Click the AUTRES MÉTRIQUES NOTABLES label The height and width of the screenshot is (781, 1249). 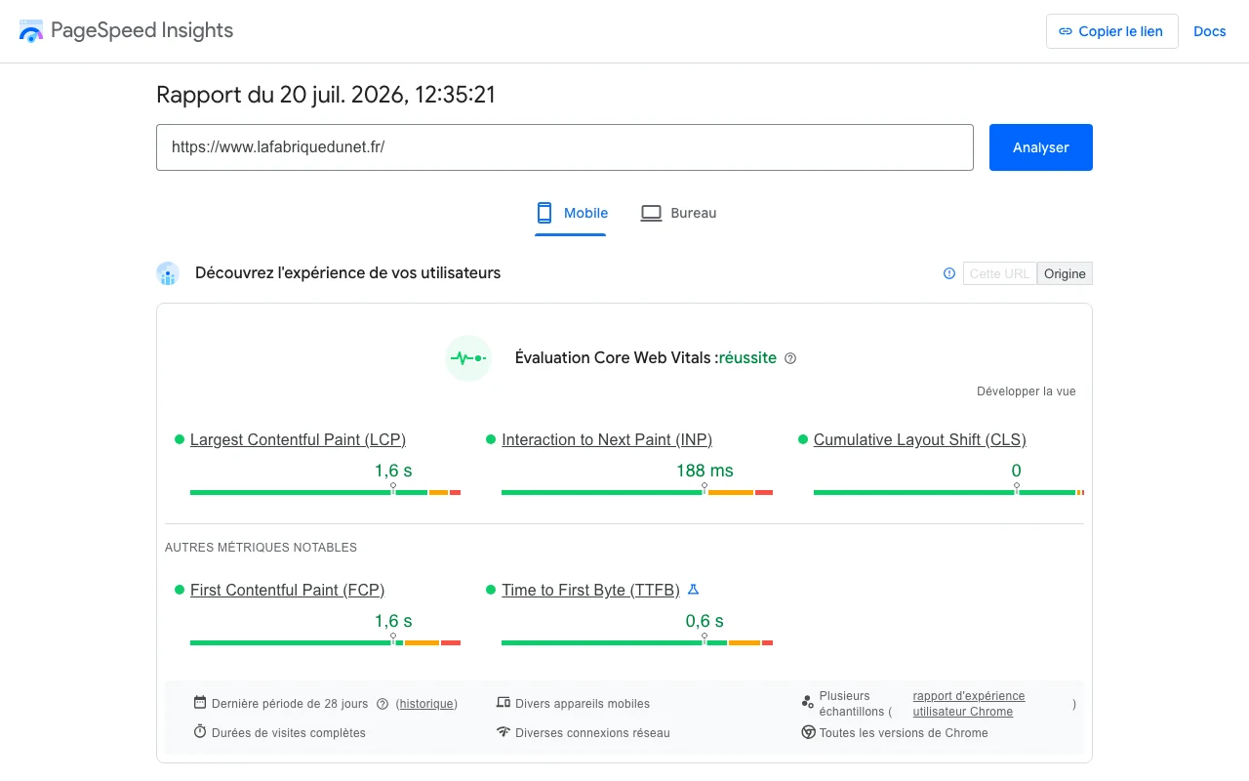261,548
